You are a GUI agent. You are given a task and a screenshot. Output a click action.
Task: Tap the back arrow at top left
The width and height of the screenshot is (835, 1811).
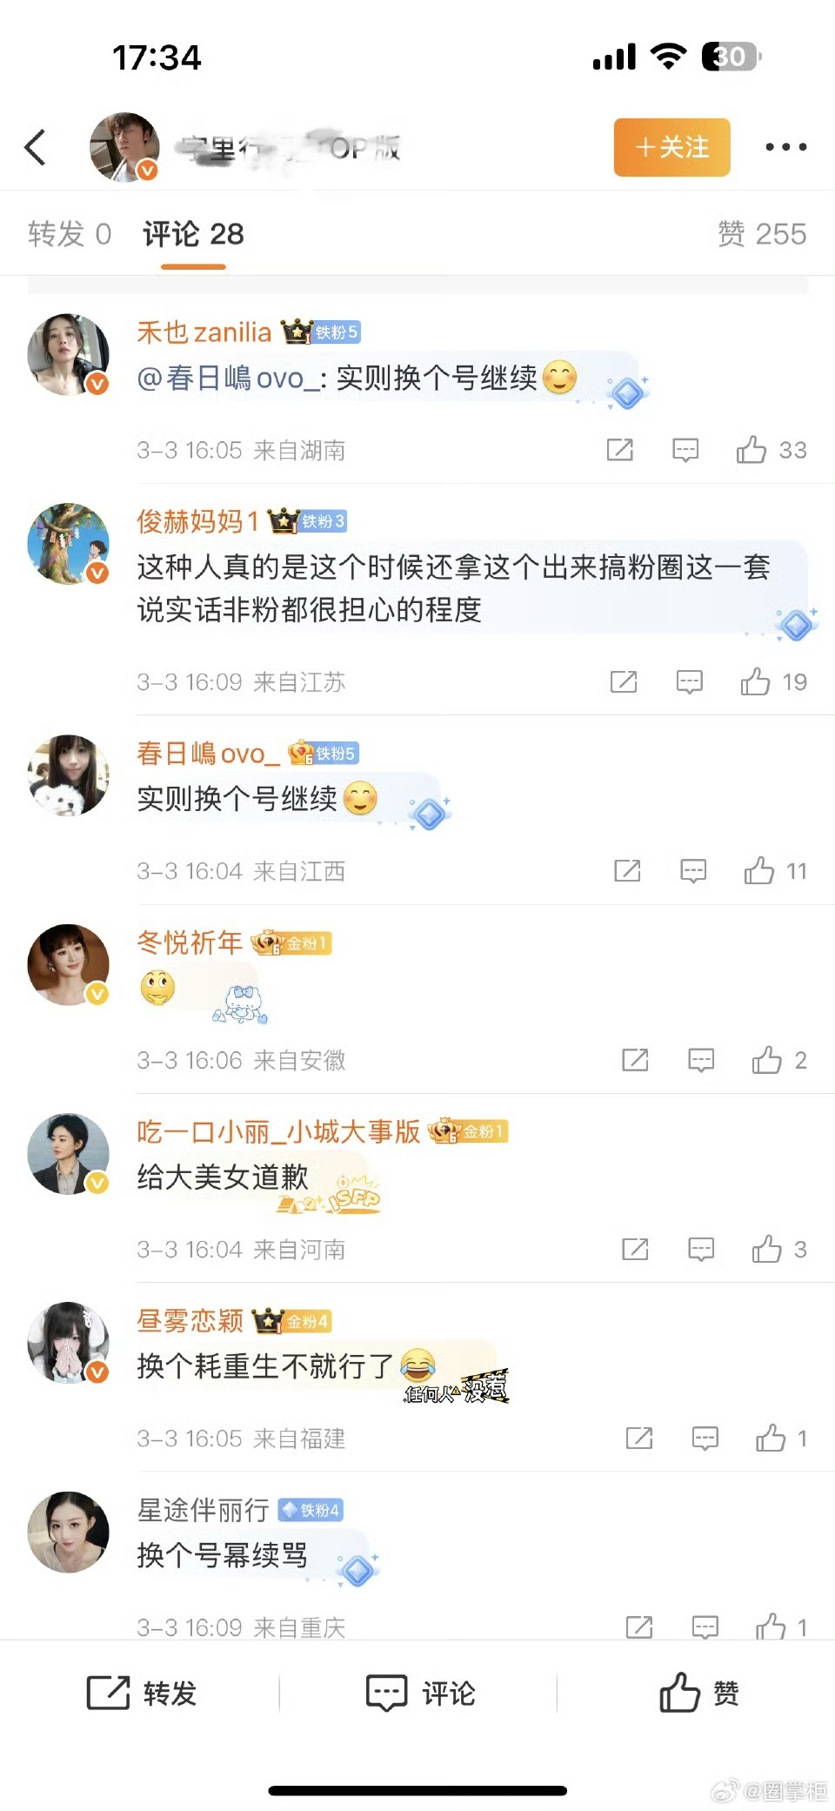coord(36,147)
